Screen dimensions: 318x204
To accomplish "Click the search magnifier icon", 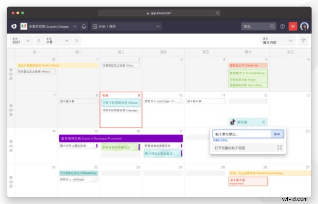I will pyautogui.click(x=272, y=26).
